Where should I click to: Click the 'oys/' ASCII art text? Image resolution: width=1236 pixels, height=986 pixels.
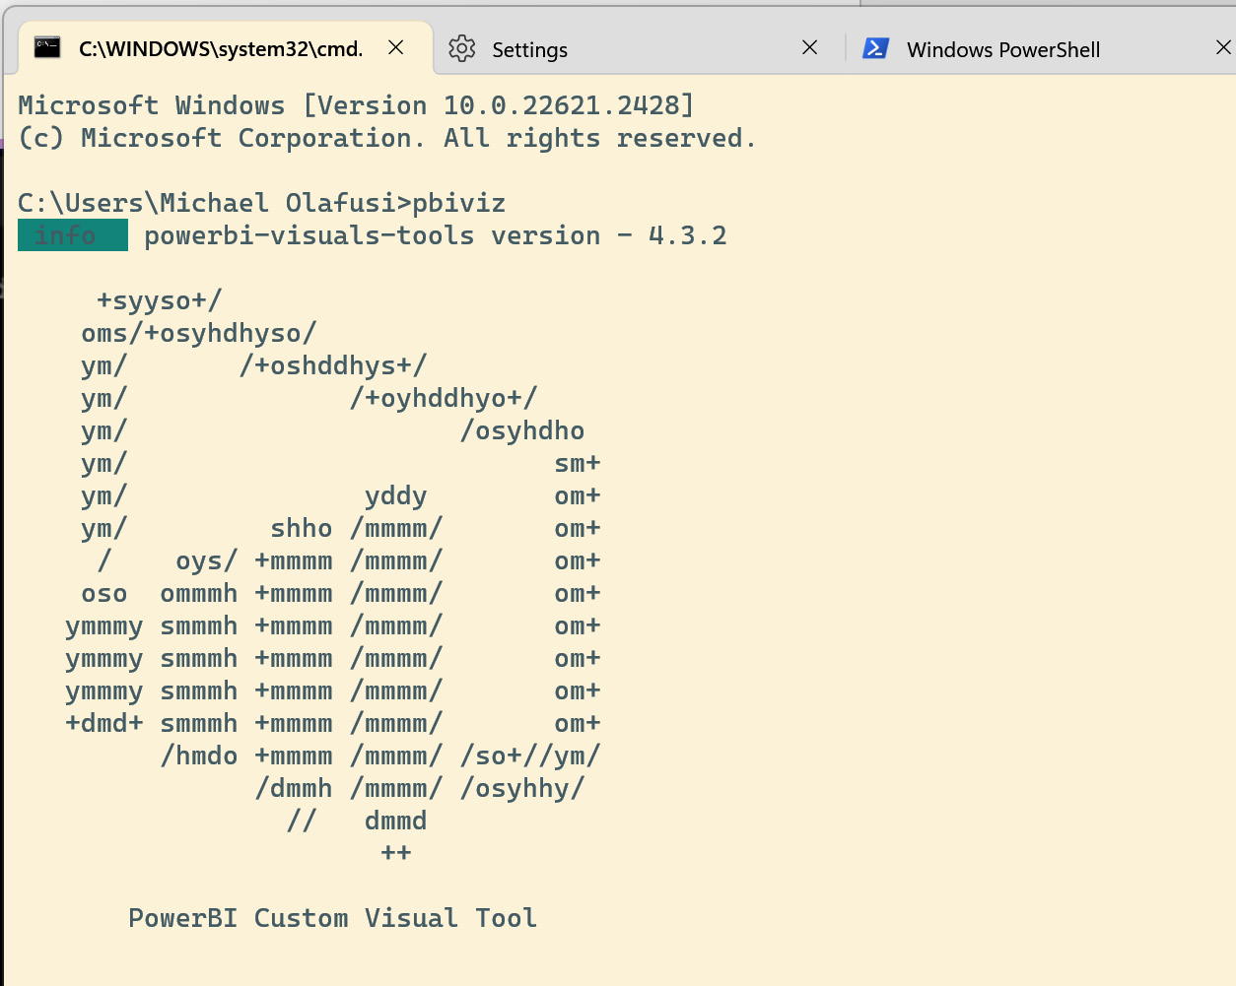coord(207,560)
